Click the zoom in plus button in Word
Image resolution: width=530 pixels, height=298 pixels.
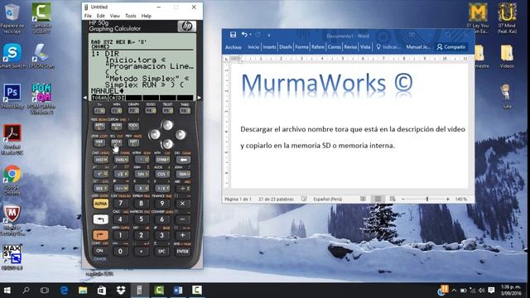[447, 199]
